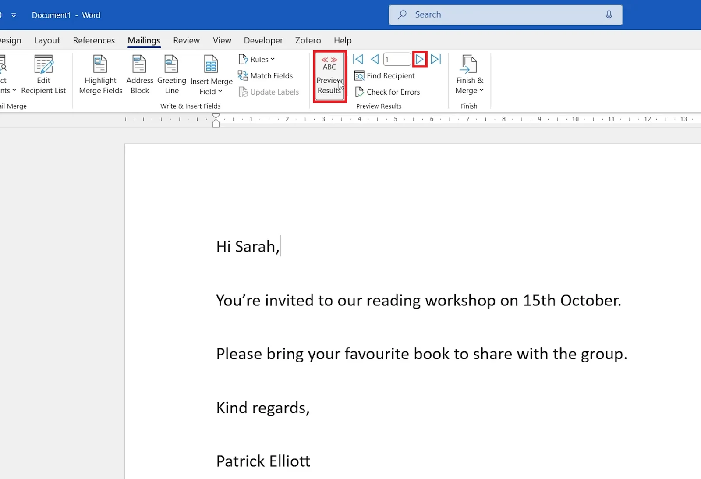The height and width of the screenshot is (479, 701).
Task: Click the greyed Update Labels option
Action: tap(269, 92)
